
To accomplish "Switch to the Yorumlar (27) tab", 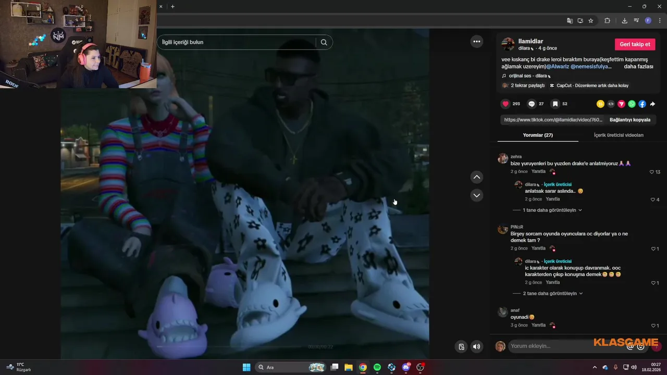I will 538,135.
